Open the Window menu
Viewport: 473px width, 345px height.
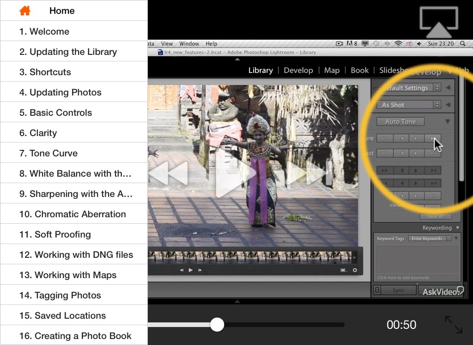click(189, 44)
